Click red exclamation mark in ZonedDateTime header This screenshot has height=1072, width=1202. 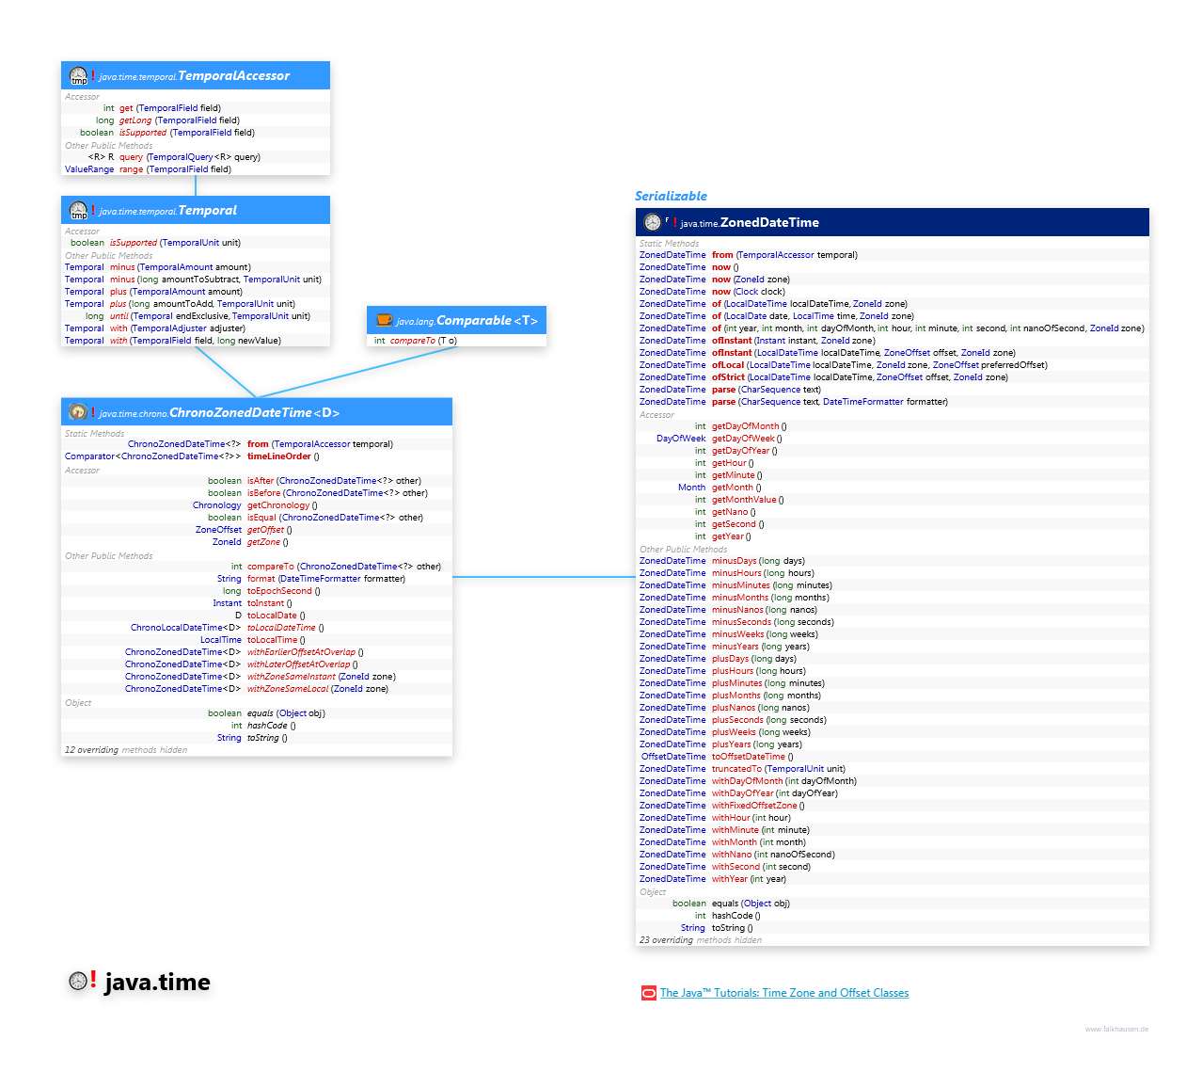[674, 222]
